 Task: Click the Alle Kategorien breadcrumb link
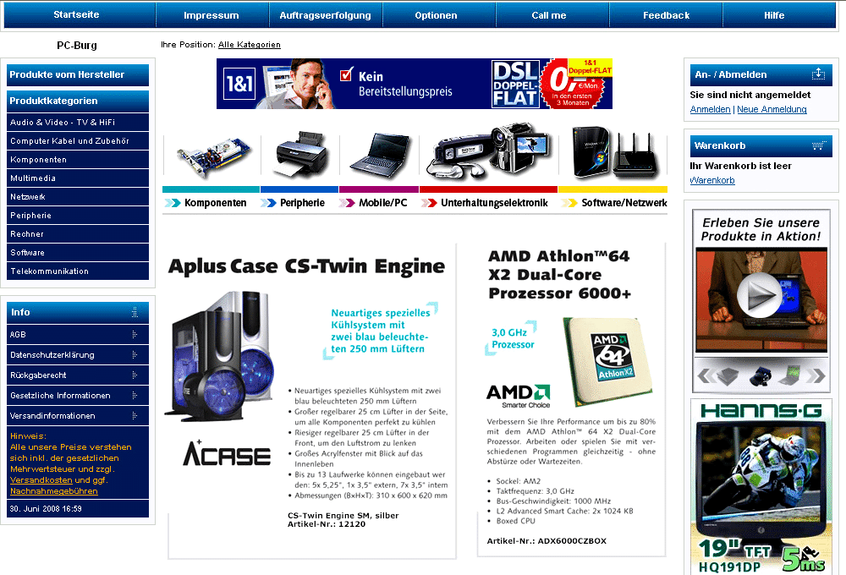(x=250, y=45)
